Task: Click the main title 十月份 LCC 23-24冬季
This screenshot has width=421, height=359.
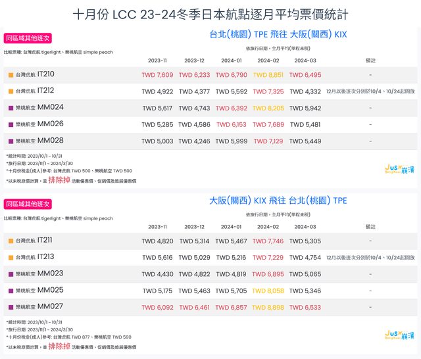Action: pos(210,12)
